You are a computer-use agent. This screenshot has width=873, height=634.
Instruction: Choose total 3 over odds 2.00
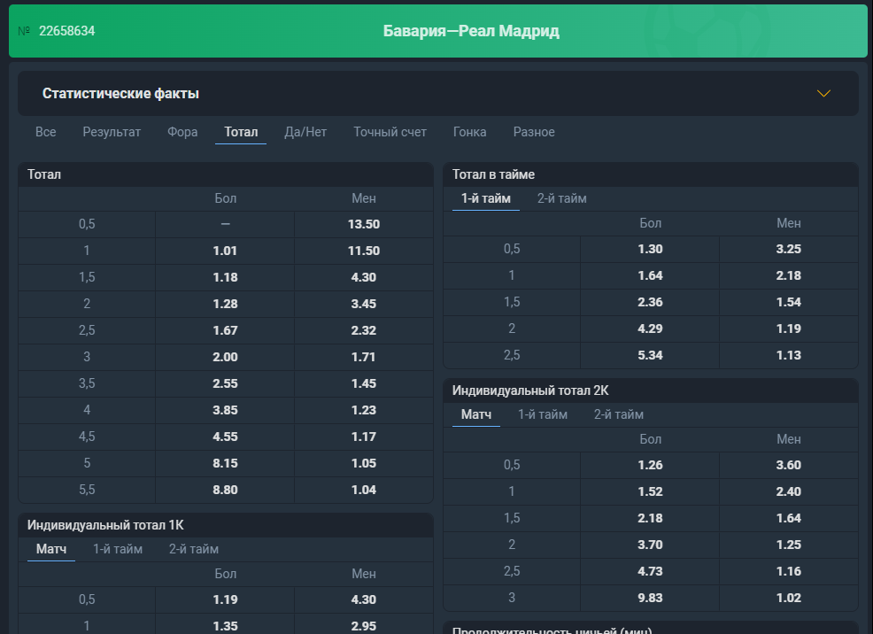pos(225,357)
